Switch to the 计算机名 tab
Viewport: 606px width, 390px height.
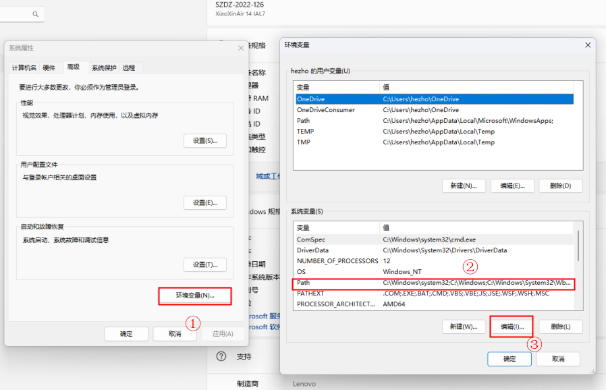click(x=24, y=67)
